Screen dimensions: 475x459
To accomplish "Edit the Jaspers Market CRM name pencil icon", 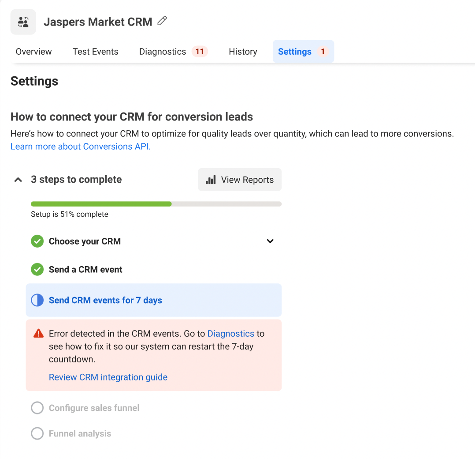I will (162, 21).
